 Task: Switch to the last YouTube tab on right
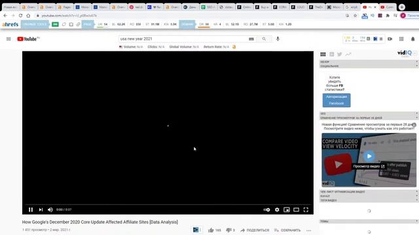[388, 7]
